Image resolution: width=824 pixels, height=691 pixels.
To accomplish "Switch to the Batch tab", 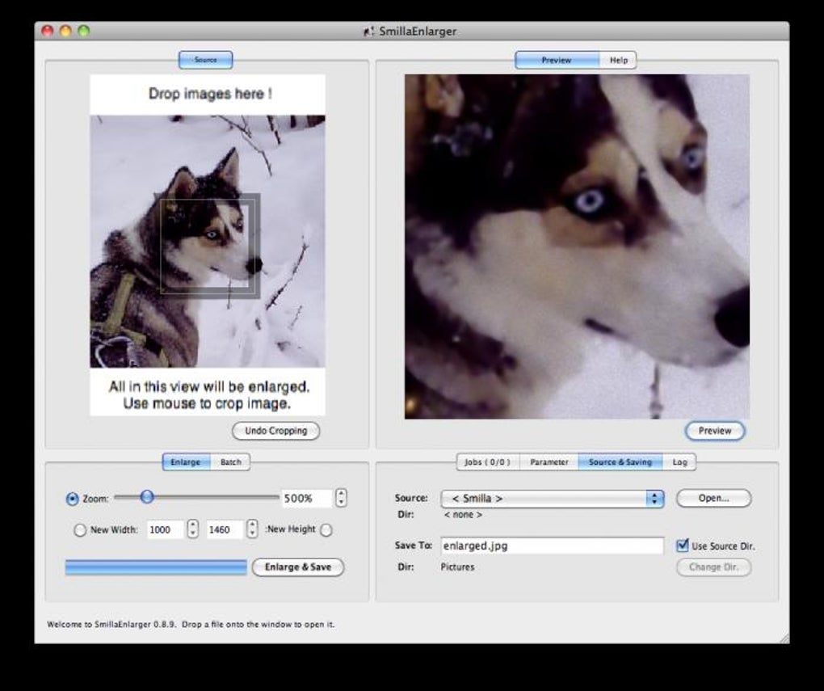I will (231, 462).
